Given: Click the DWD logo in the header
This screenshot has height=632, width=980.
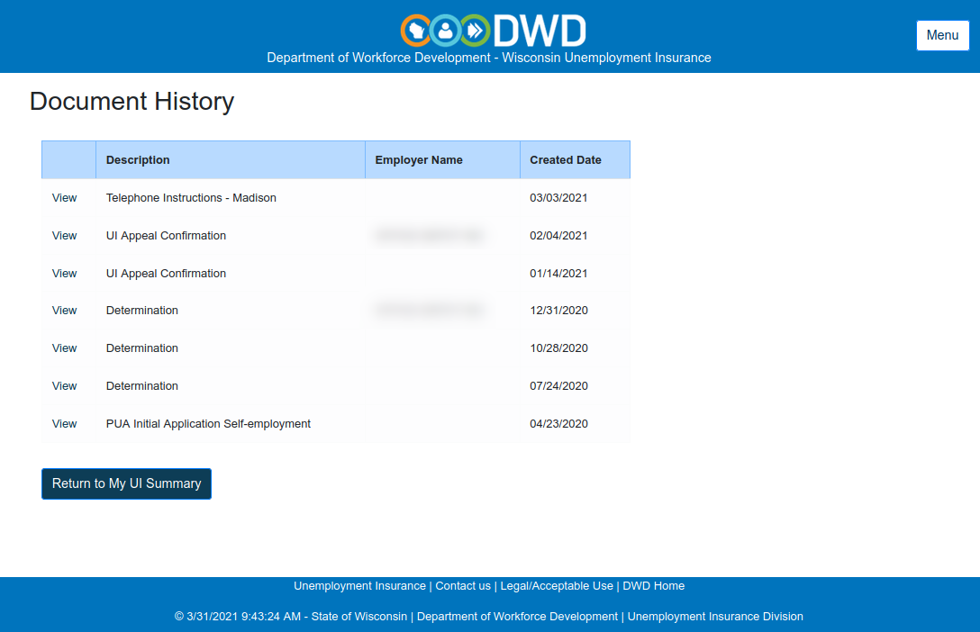Looking at the screenshot, I should tap(493, 31).
